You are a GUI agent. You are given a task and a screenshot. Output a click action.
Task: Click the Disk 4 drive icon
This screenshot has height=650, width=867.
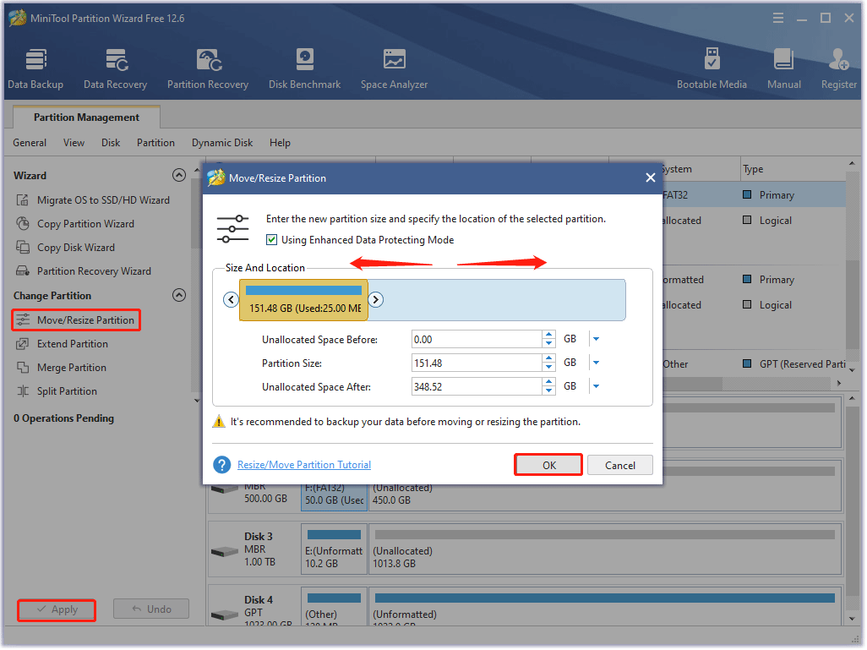click(x=225, y=614)
